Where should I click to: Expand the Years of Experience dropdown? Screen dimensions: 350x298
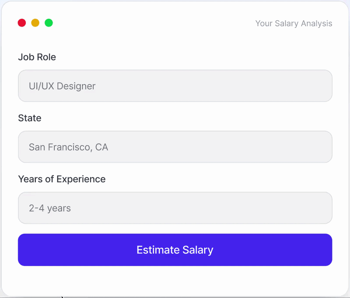[175, 208]
